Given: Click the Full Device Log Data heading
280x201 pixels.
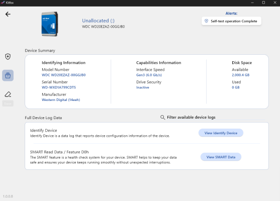Looking at the screenshot, I should point(43,118).
